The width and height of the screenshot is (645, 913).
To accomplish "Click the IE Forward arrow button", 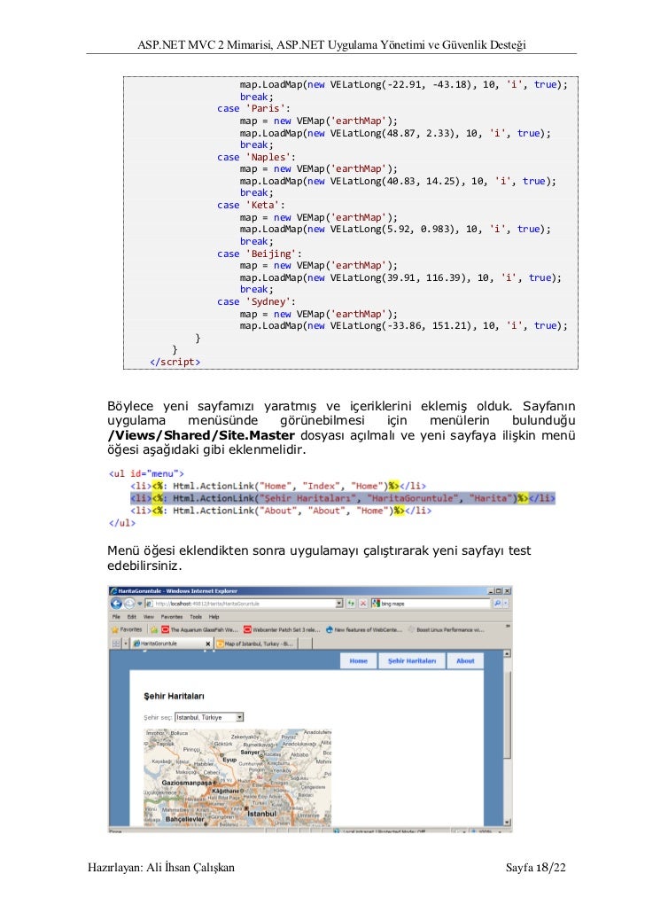I will [x=129, y=604].
